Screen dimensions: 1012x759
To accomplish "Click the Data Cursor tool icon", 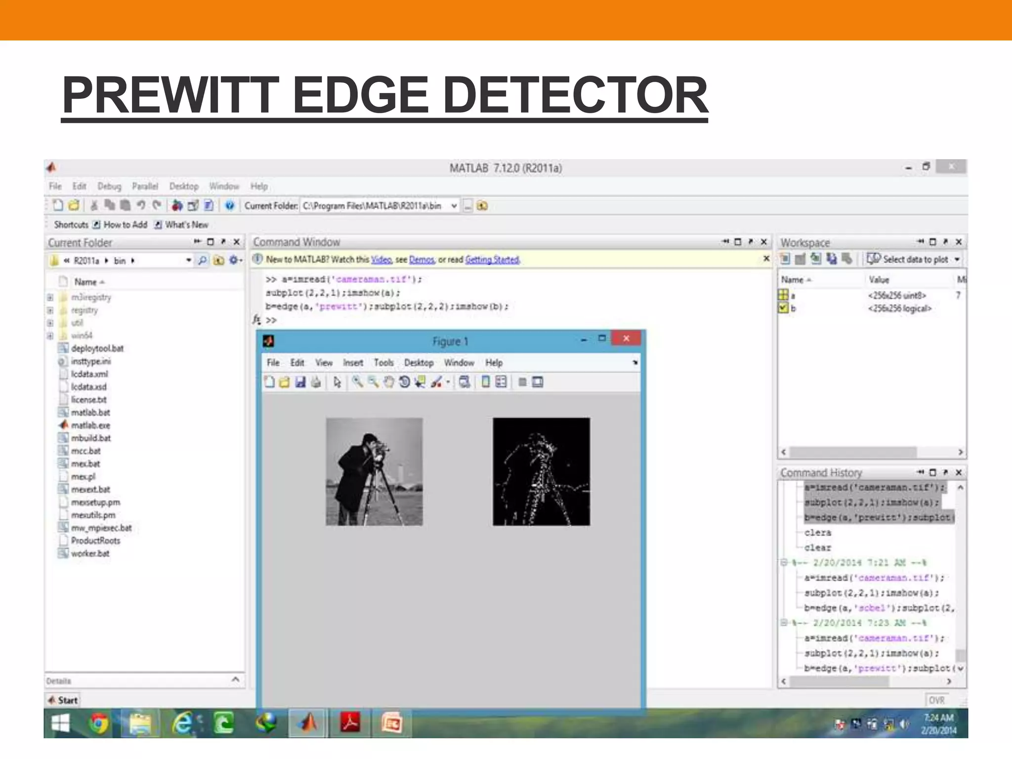I will pos(420,382).
